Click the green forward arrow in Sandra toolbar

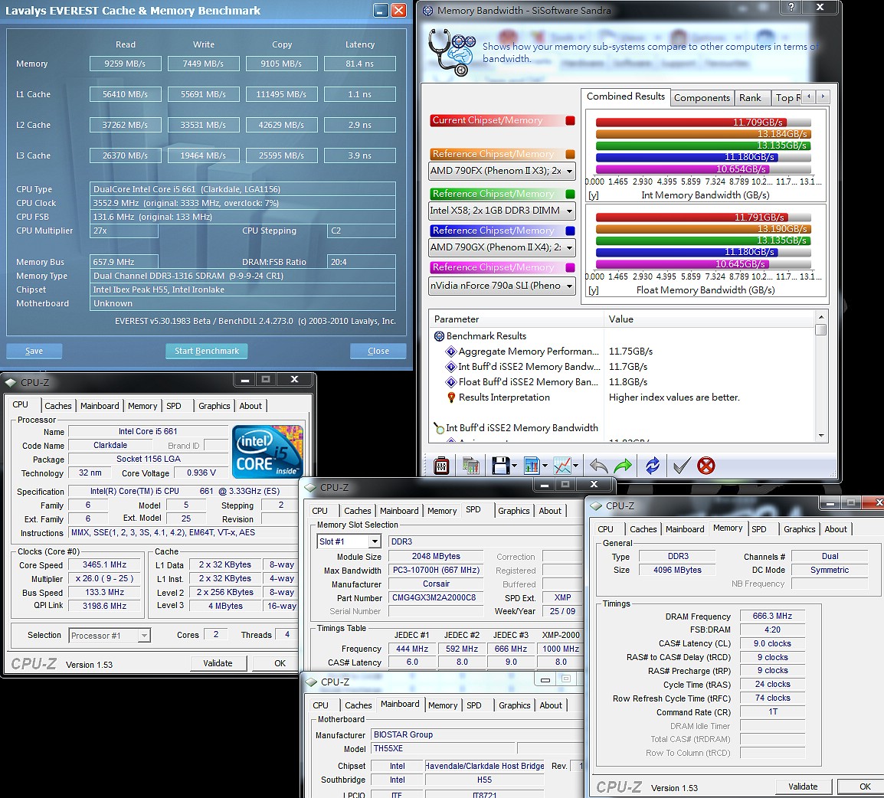(x=623, y=466)
